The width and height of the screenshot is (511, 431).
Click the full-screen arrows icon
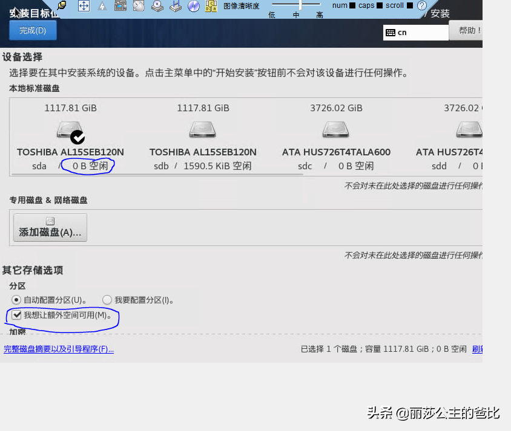[x=83, y=6]
